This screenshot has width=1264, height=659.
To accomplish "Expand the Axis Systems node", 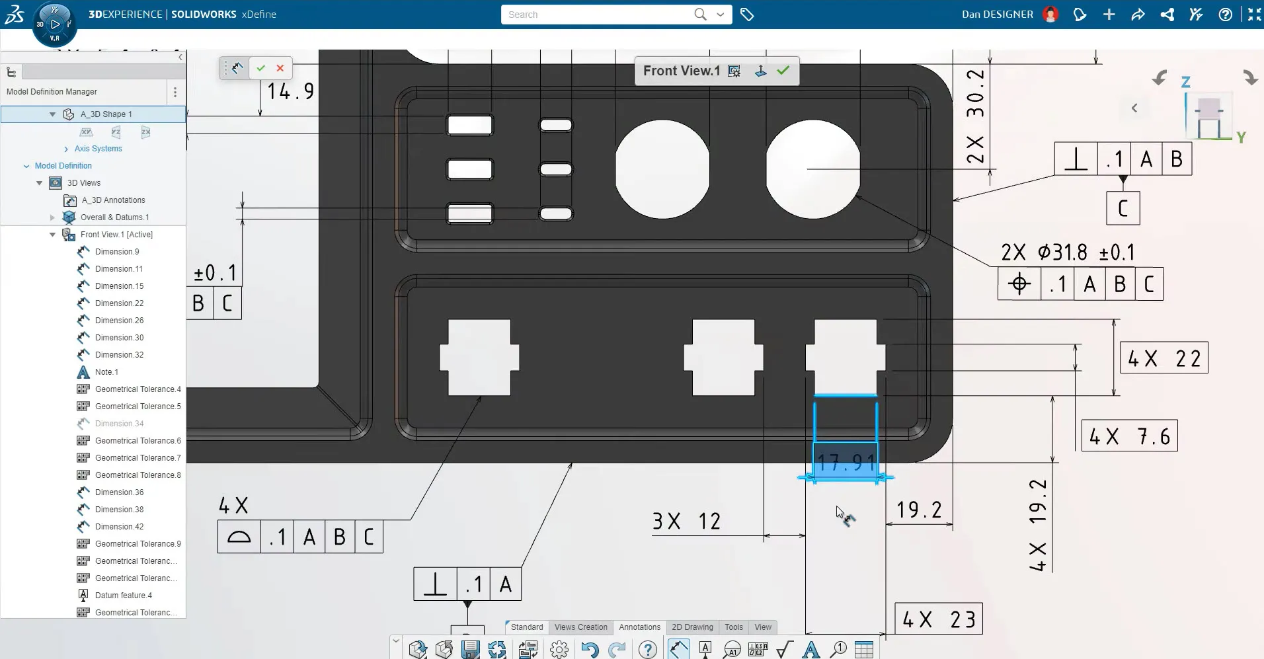I will click(x=66, y=149).
